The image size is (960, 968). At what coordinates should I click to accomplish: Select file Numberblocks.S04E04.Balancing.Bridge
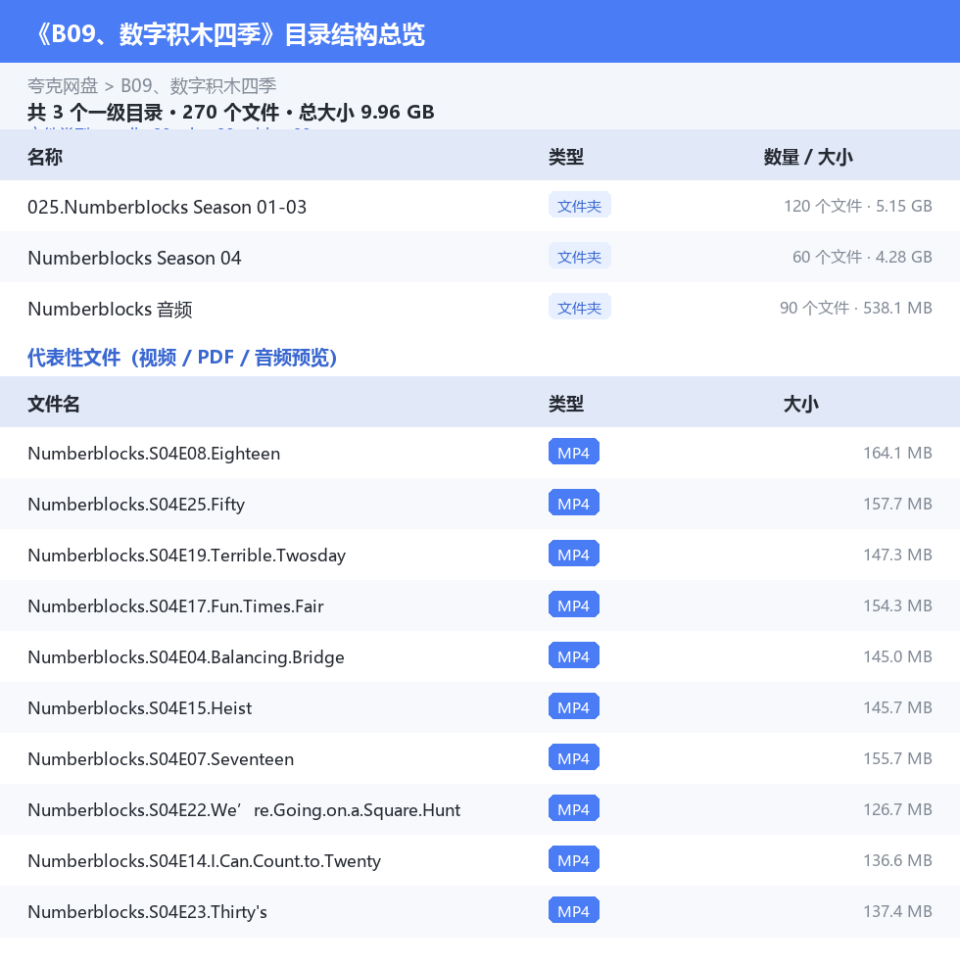(x=186, y=656)
